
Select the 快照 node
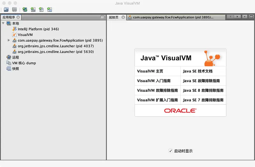click(16, 69)
